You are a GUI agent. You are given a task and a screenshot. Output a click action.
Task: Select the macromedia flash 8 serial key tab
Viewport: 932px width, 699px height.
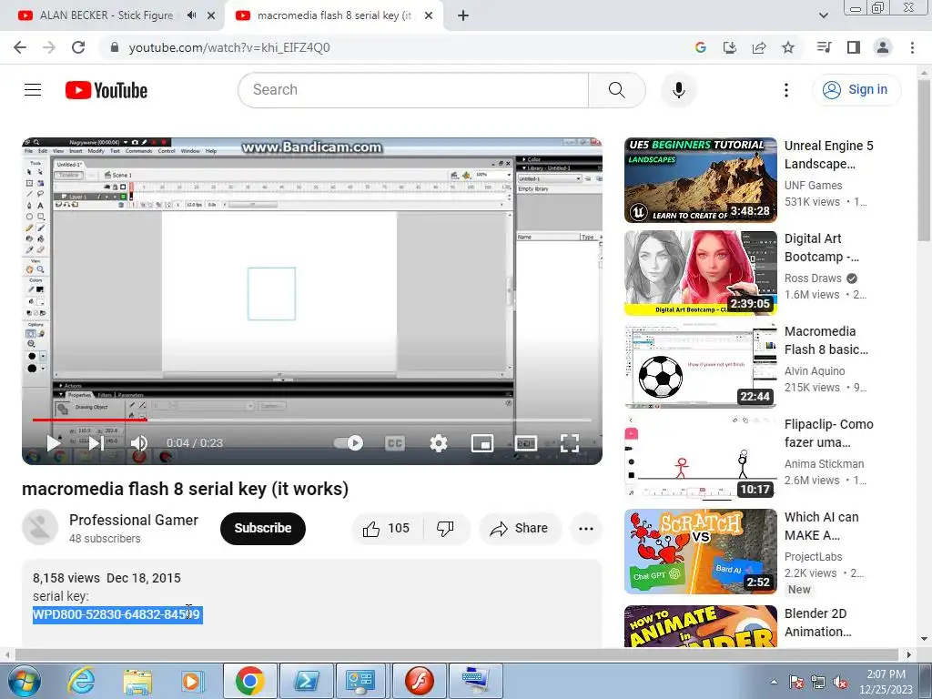333,15
